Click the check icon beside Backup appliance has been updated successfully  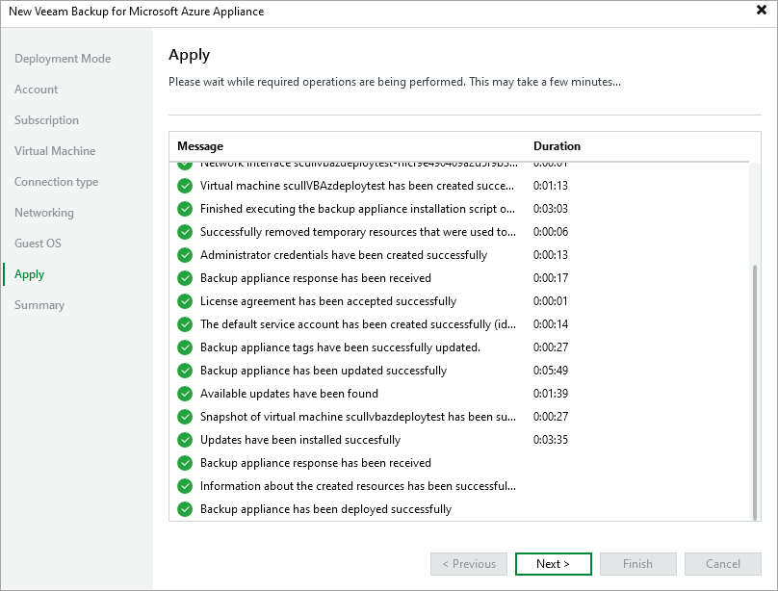tap(185, 371)
